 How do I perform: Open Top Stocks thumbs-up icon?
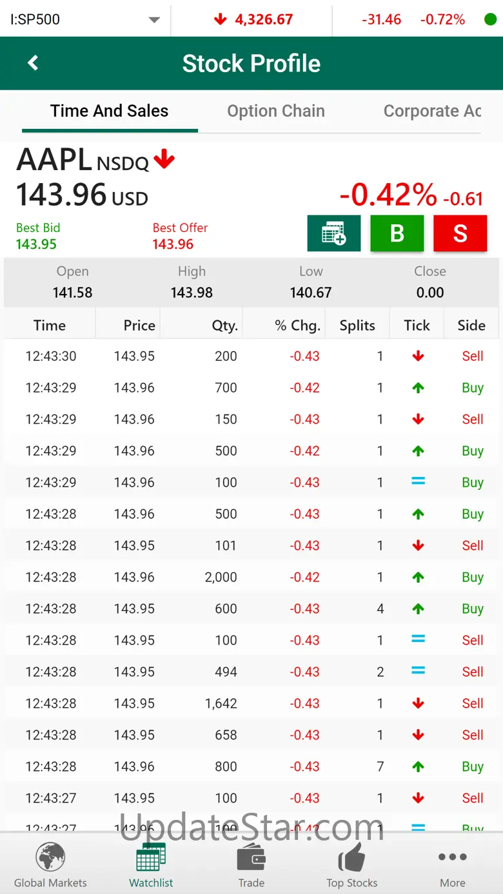coord(352,859)
